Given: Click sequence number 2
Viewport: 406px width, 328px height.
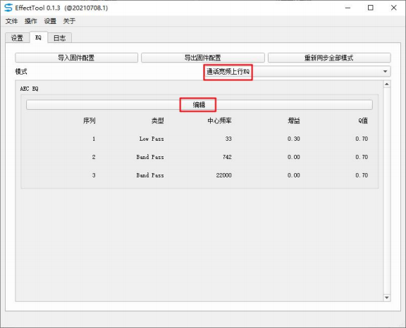Looking at the screenshot, I should (94, 157).
